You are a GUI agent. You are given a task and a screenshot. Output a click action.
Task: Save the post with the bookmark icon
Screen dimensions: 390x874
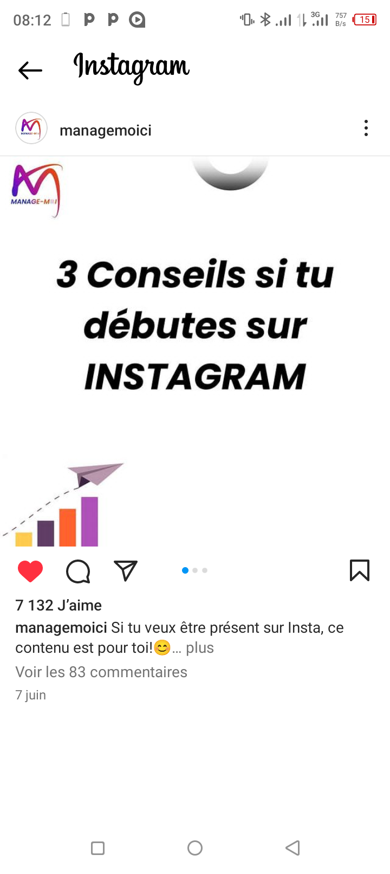coord(360,570)
